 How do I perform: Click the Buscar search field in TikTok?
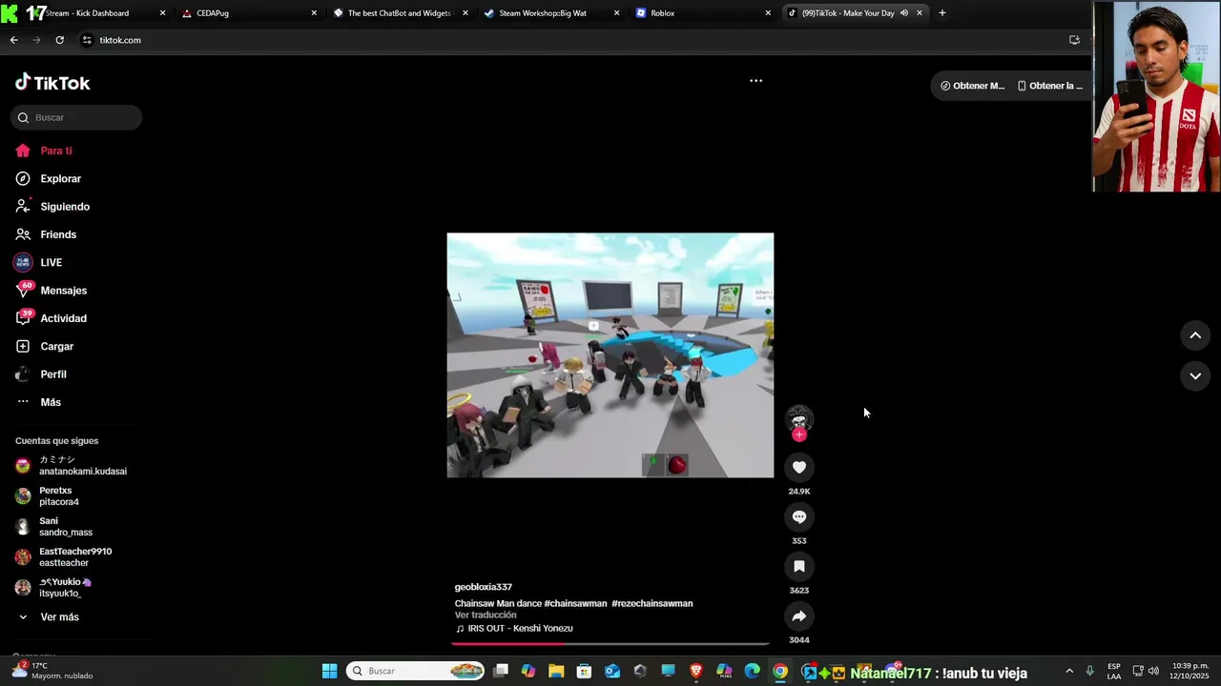76,117
